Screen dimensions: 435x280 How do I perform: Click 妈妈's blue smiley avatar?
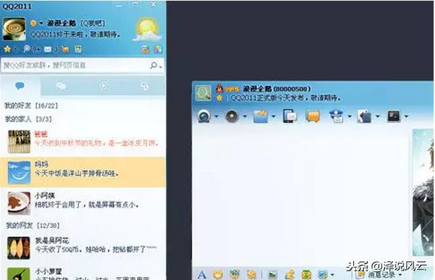coord(19,173)
